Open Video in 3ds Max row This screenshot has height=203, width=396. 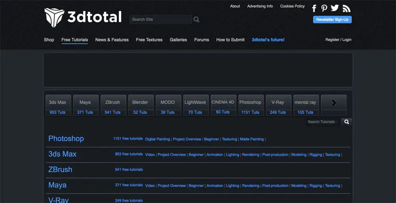[150, 155]
